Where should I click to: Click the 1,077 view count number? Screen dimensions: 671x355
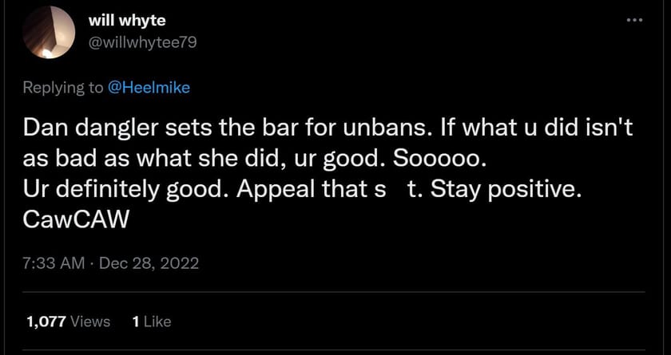(x=46, y=321)
